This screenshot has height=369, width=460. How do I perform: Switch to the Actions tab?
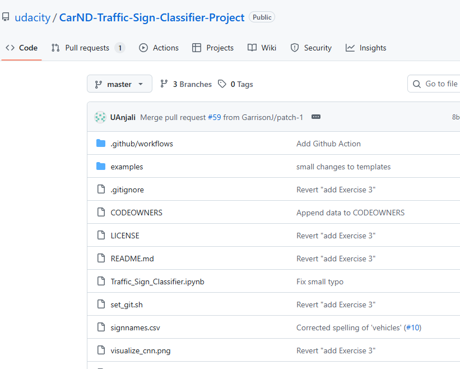point(159,48)
